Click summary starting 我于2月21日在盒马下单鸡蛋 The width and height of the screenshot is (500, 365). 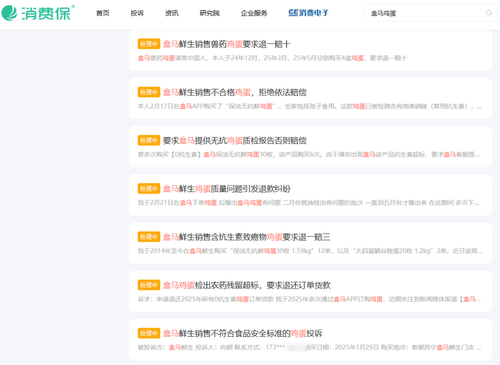point(308,203)
